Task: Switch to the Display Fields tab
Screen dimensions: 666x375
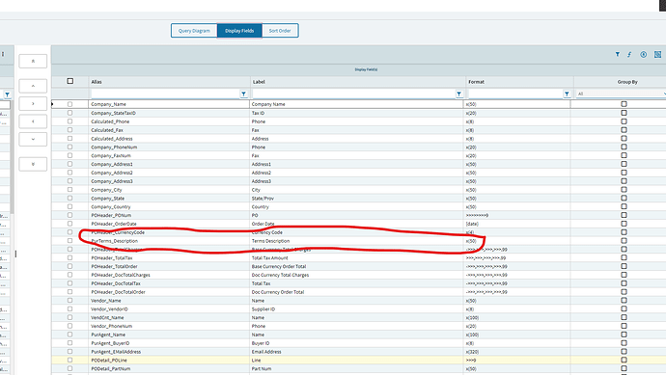Action: pos(239,31)
